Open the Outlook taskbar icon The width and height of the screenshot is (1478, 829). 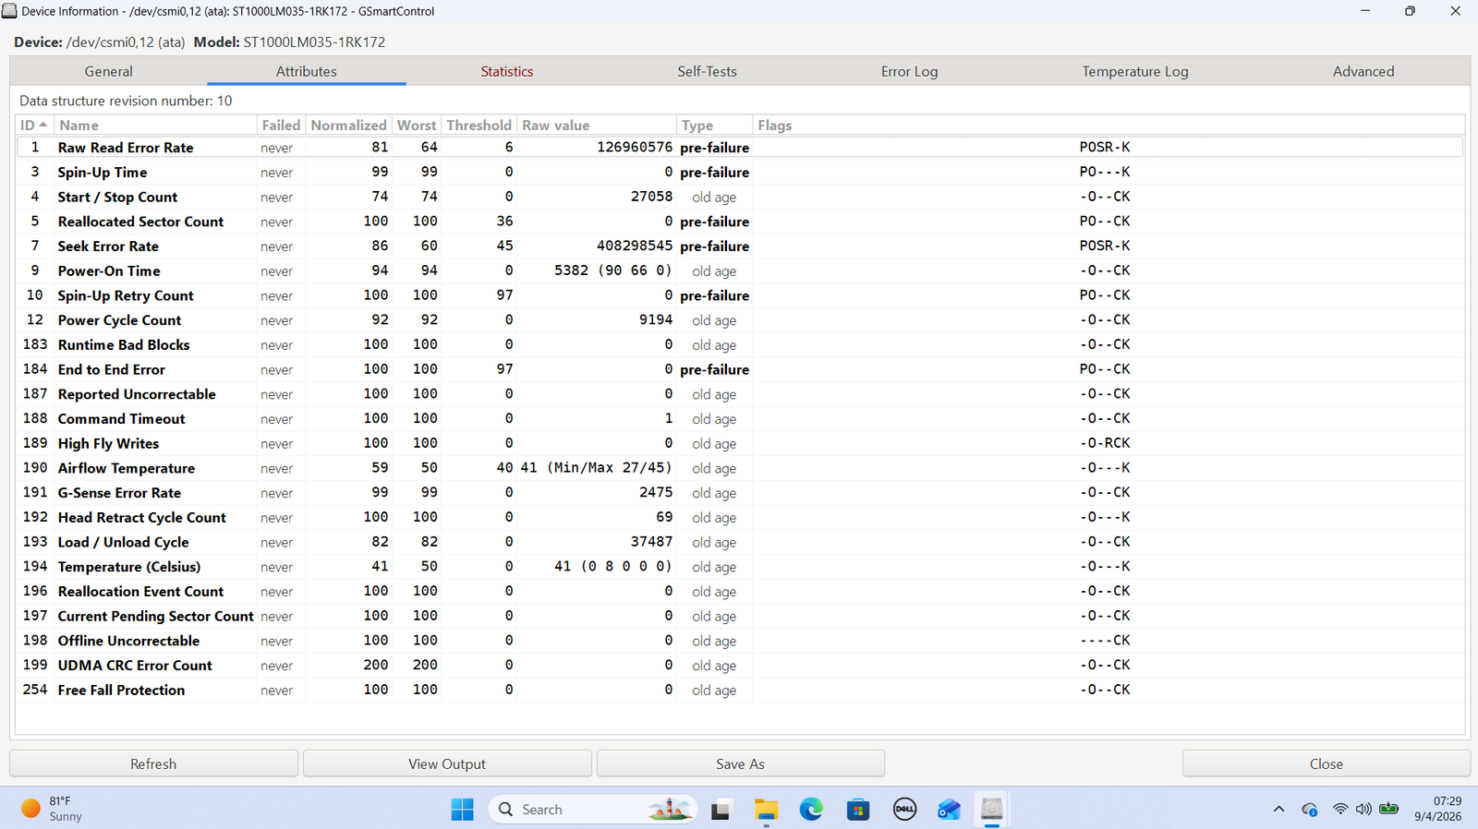pyautogui.click(x=949, y=810)
